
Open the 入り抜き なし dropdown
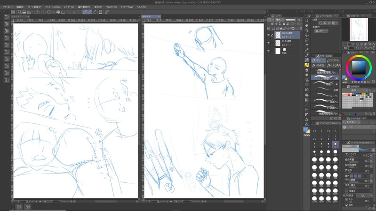364,195
